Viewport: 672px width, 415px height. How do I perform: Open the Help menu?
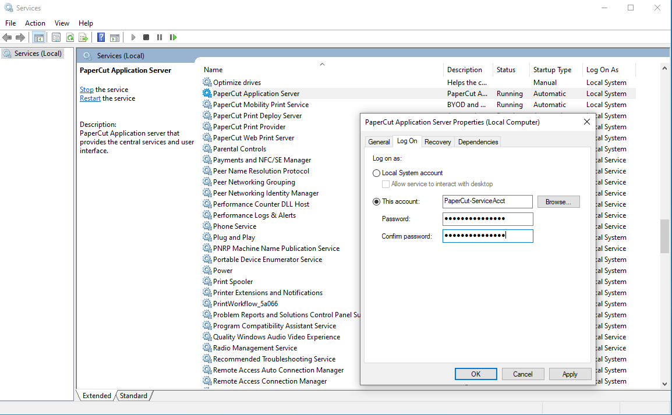click(86, 23)
